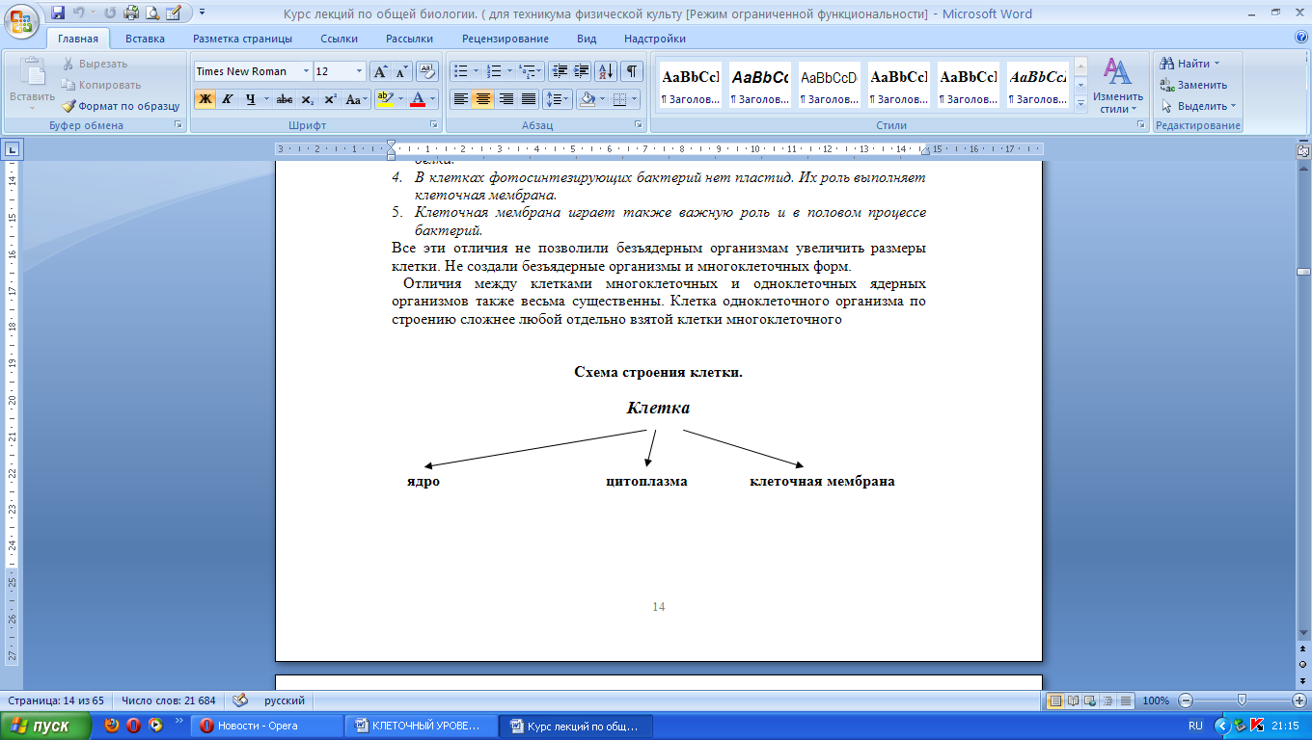Viewport: 1312px width, 740px height.
Task: Turn off center alignment
Action: point(483,99)
